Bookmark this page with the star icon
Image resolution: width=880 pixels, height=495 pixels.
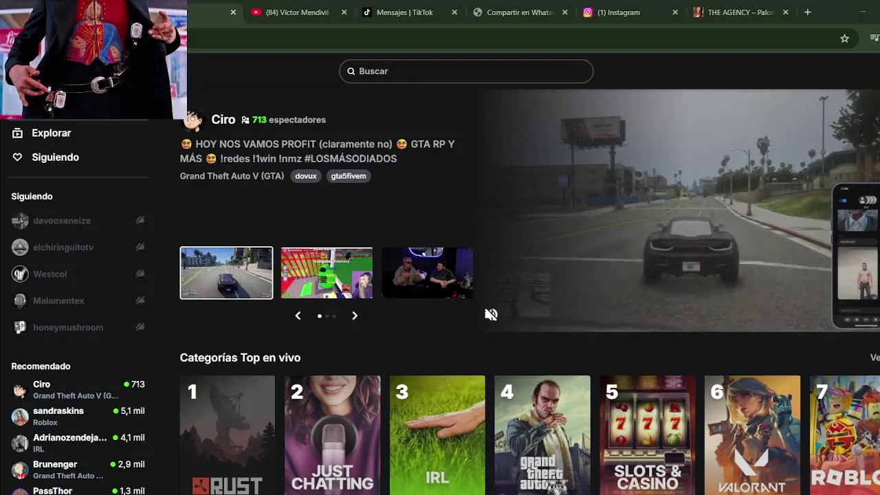point(844,38)
